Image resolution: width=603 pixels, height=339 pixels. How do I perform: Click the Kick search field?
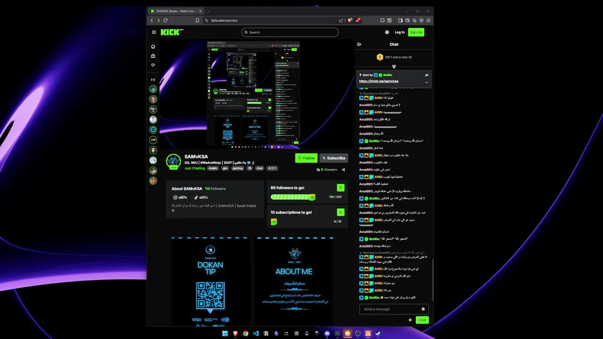(290, 32)
